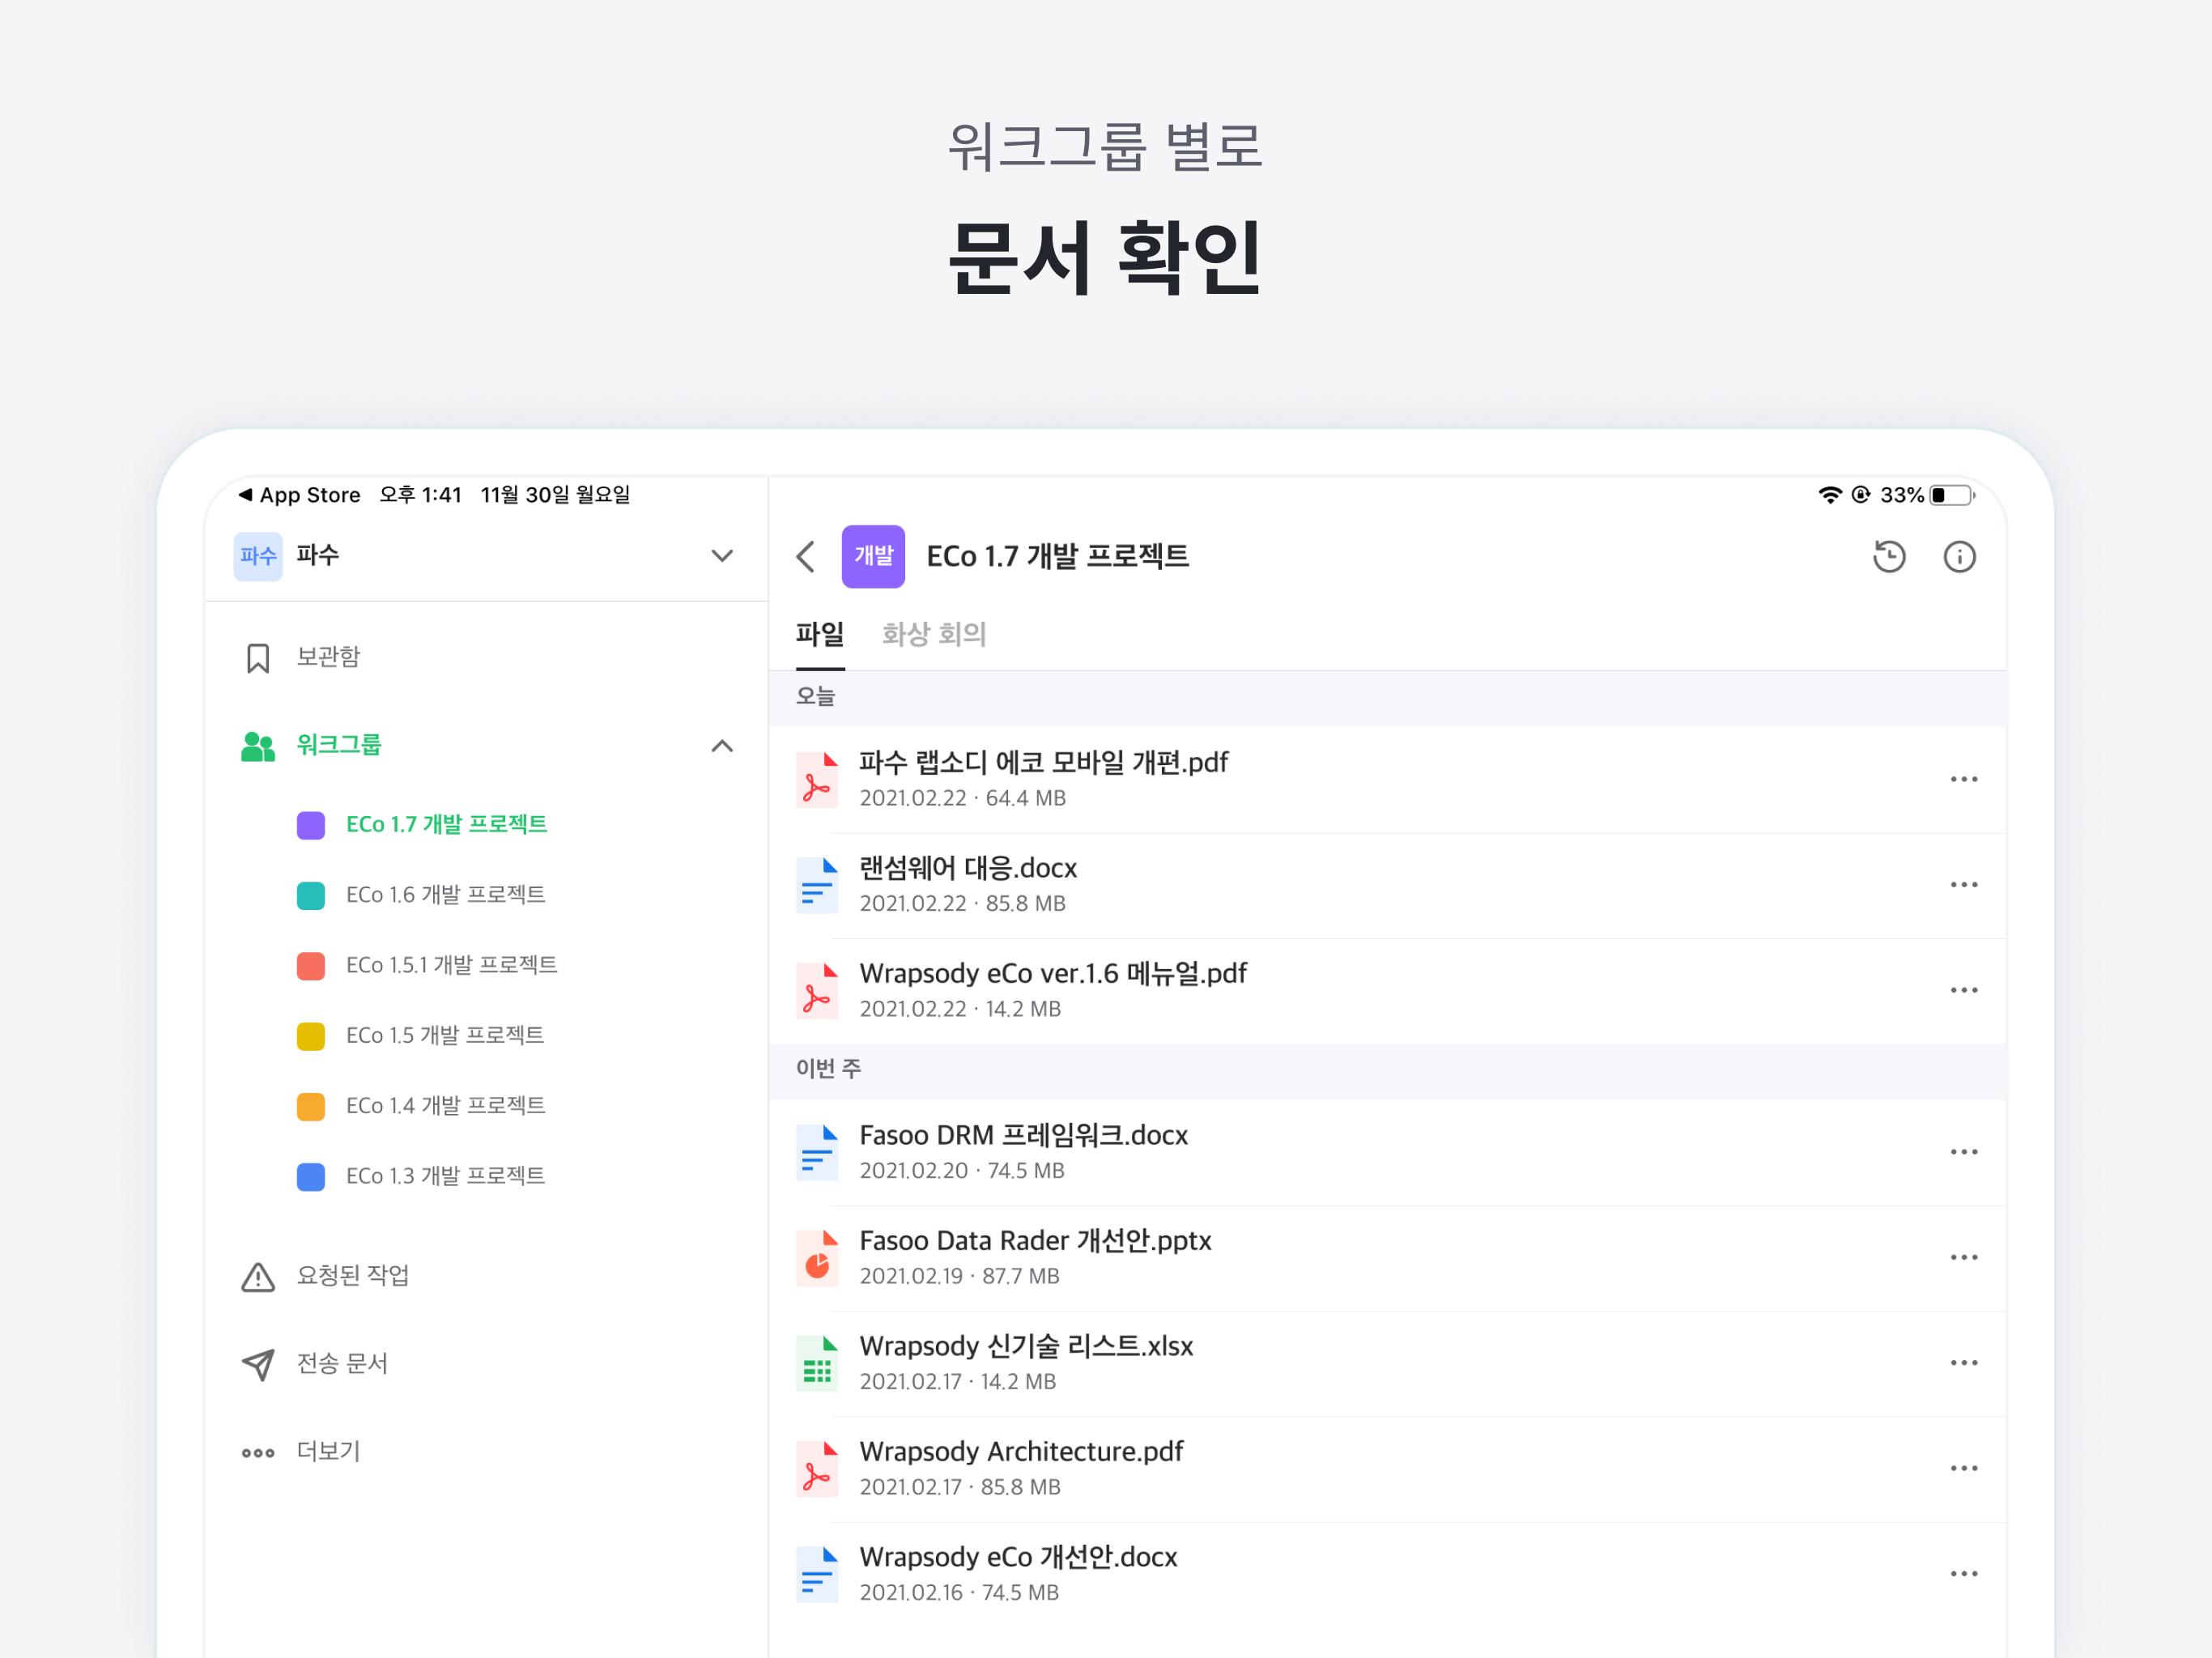Collapse the 워크그룹 list chevron
The image size is (2212, 1658).
(722, 746)
